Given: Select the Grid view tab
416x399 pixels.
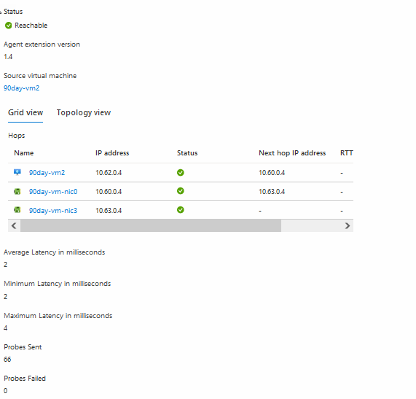Looking at the screenshot, I should [x=25, y=112].
